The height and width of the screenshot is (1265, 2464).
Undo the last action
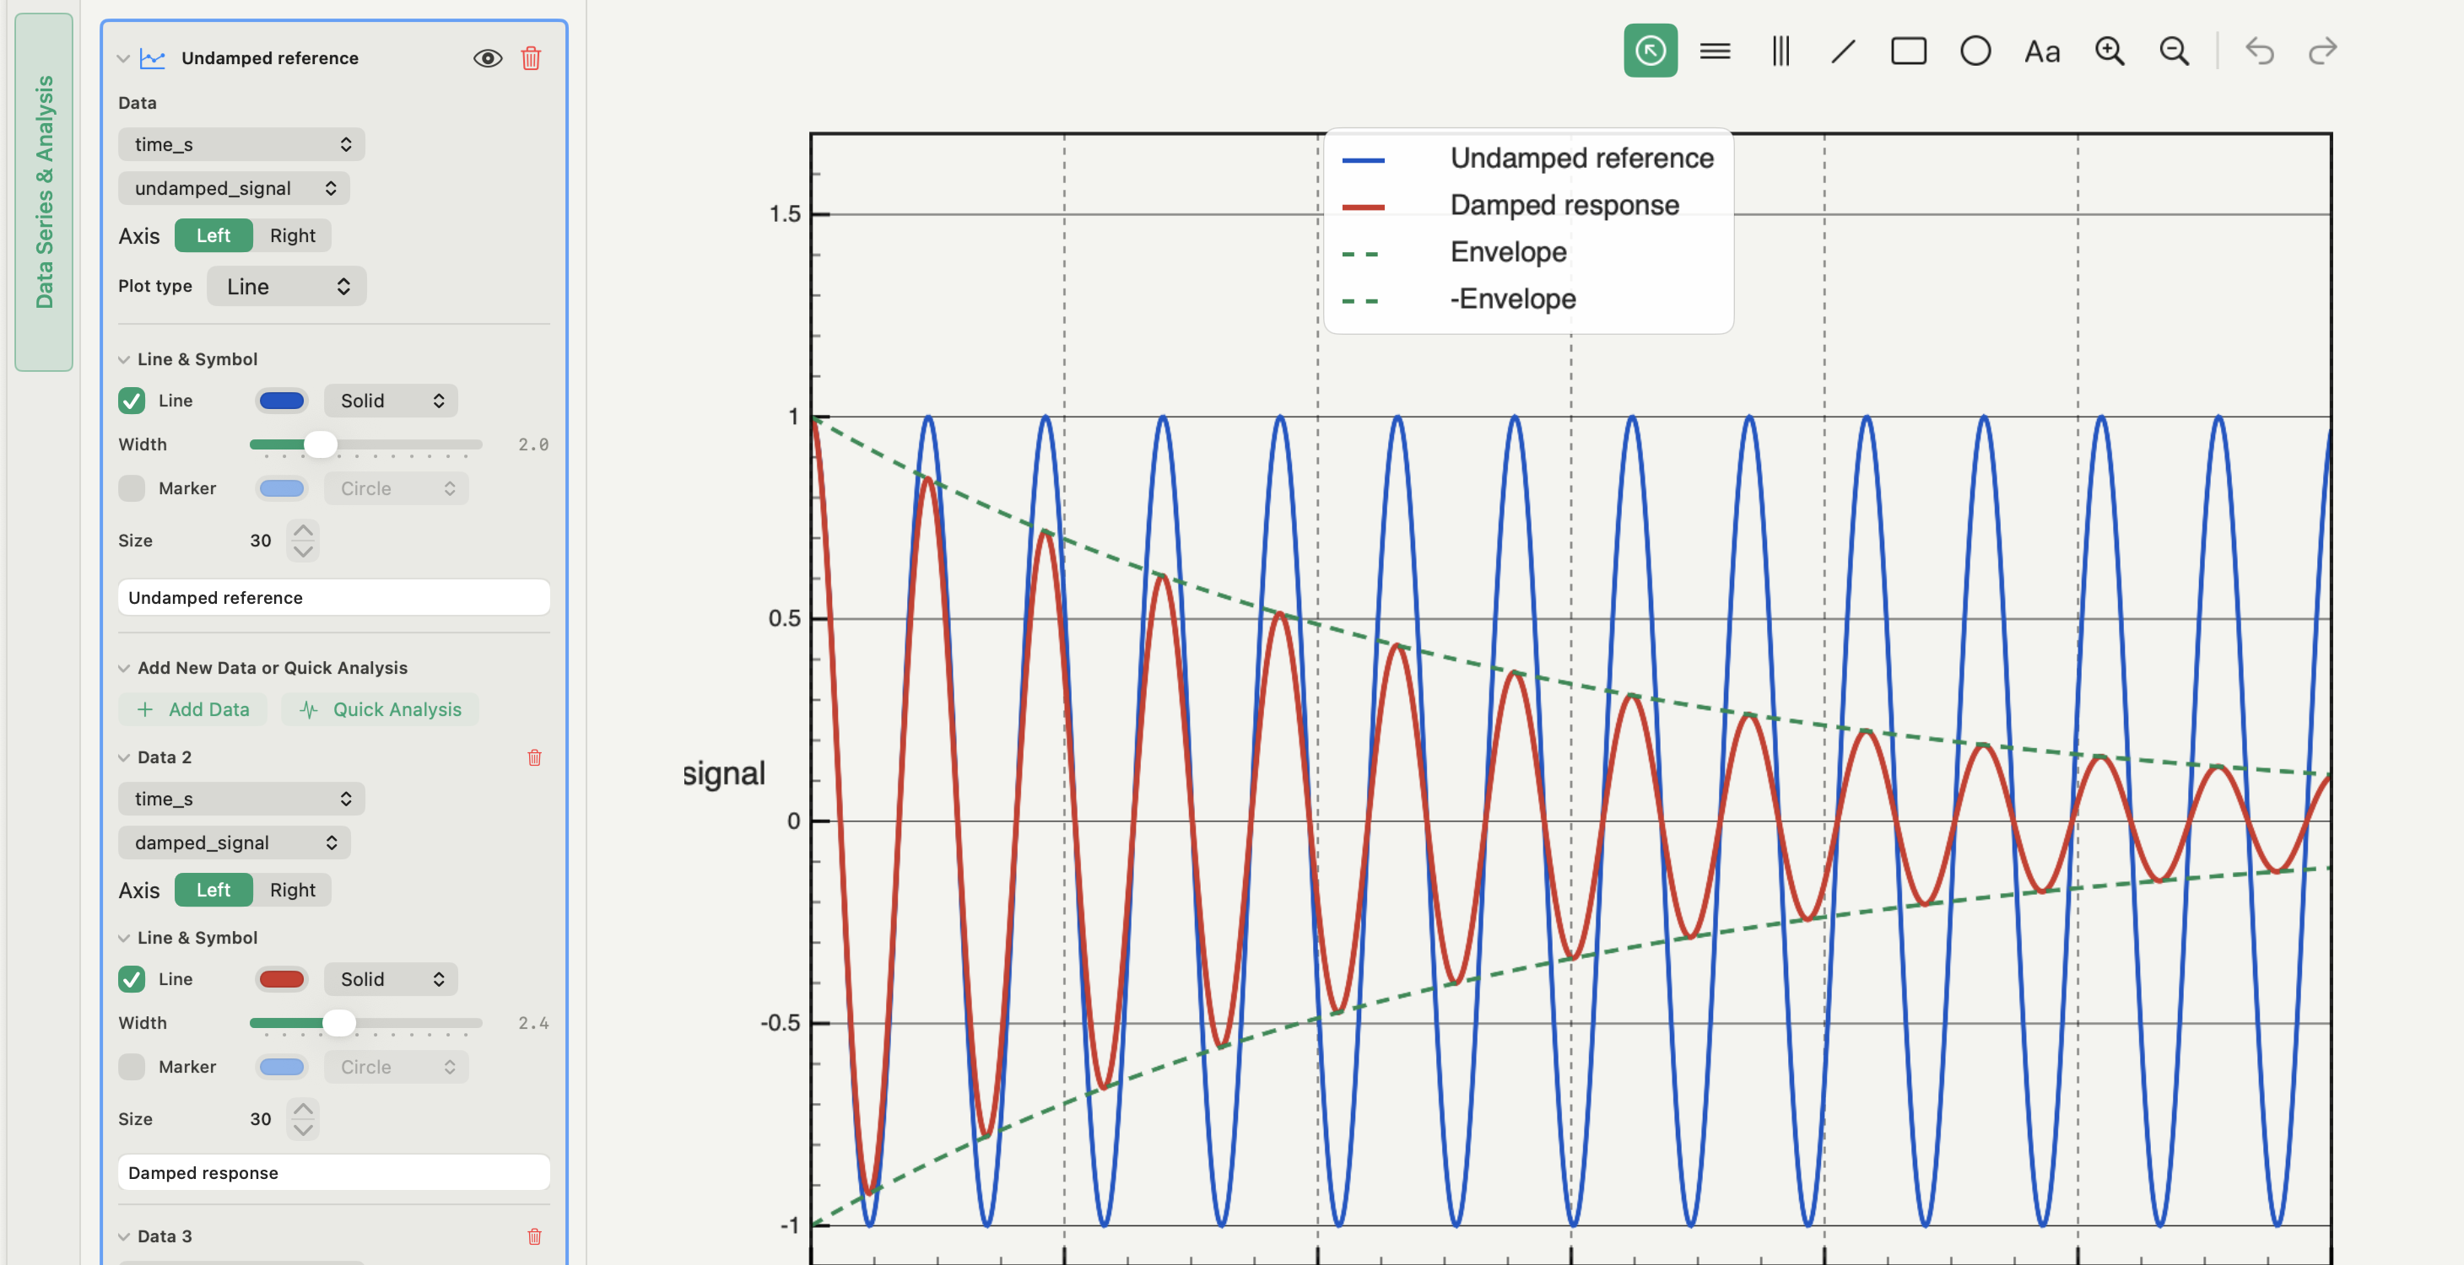(2259, 51)
